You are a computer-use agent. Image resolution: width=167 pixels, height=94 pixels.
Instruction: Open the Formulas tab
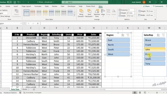(38, 6)
